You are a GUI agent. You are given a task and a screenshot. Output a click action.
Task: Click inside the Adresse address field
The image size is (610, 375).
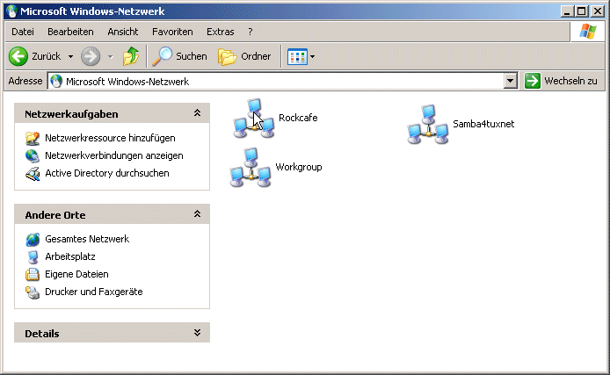tap(276, 81)
